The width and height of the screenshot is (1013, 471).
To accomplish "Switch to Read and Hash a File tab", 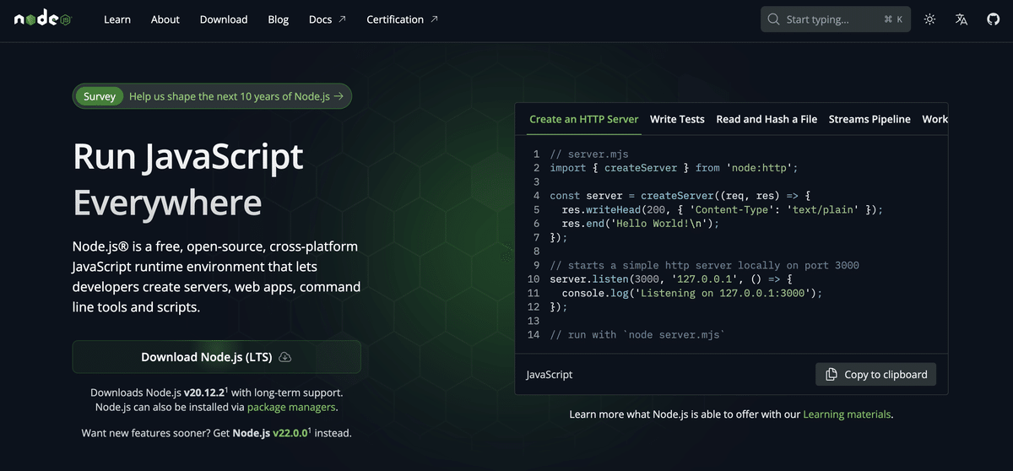I will [x=767, y=119].
